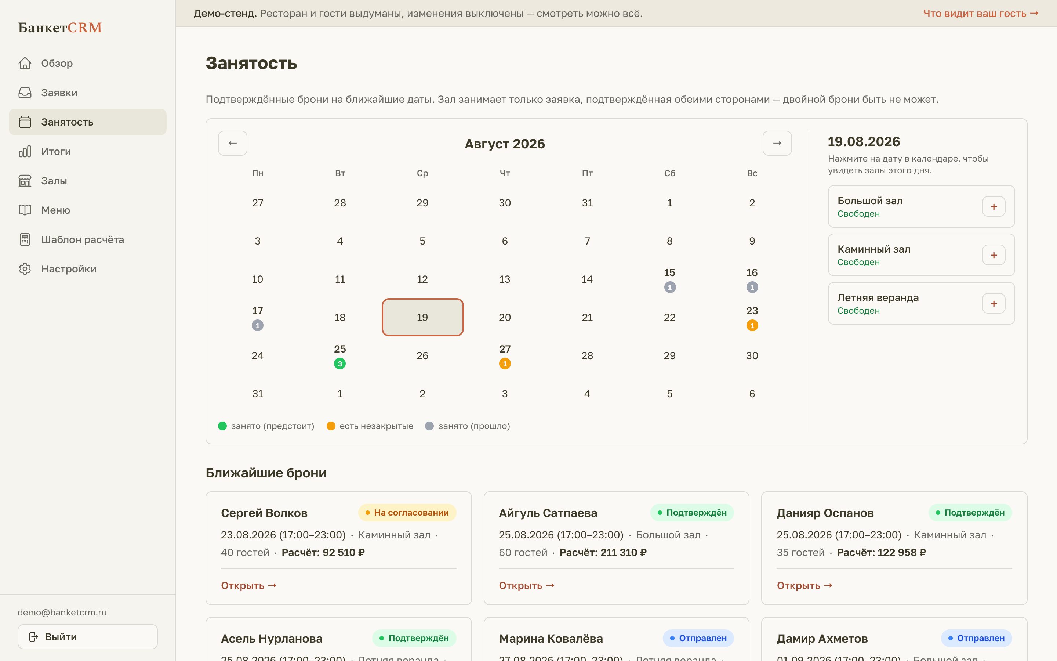Viewport: 1057px width, 661px height.
Task: Click the 19.08.2026 date heading
Action: [864, 142]
